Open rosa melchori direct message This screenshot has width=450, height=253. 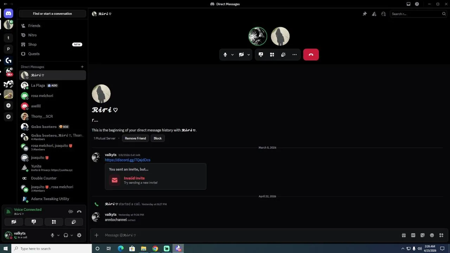(x=52, y=96)
